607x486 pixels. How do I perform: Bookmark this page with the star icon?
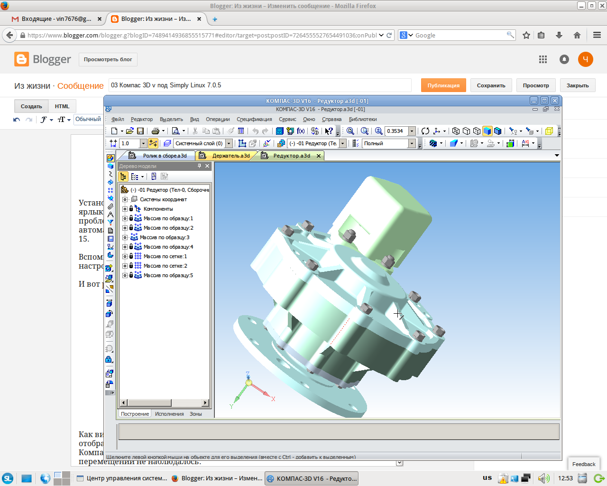526,35
